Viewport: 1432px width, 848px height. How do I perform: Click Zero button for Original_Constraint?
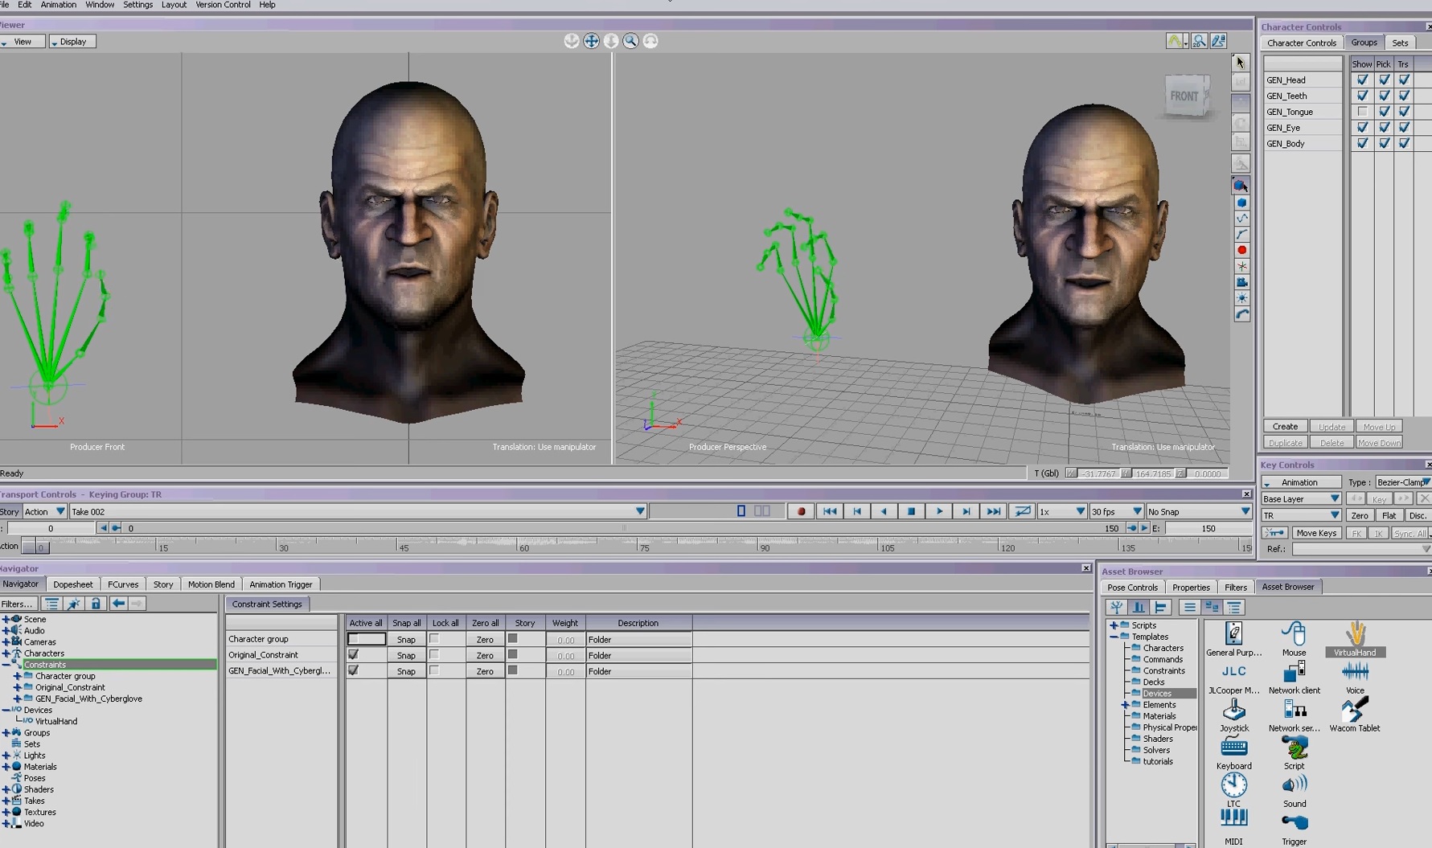pos(485,655)
